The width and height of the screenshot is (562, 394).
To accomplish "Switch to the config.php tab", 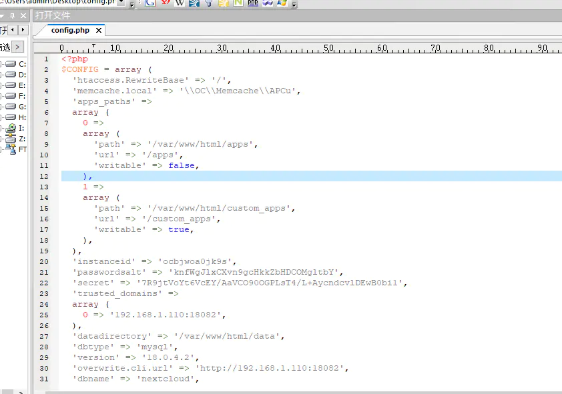I will (x=70, y=31).
